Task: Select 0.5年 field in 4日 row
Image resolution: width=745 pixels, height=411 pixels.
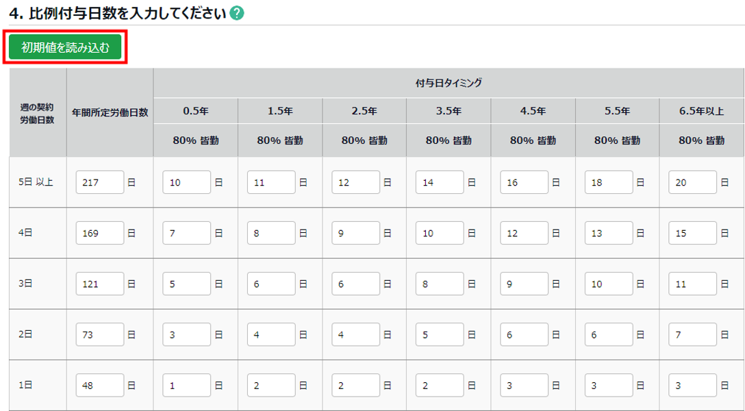Action: point(187,233)
